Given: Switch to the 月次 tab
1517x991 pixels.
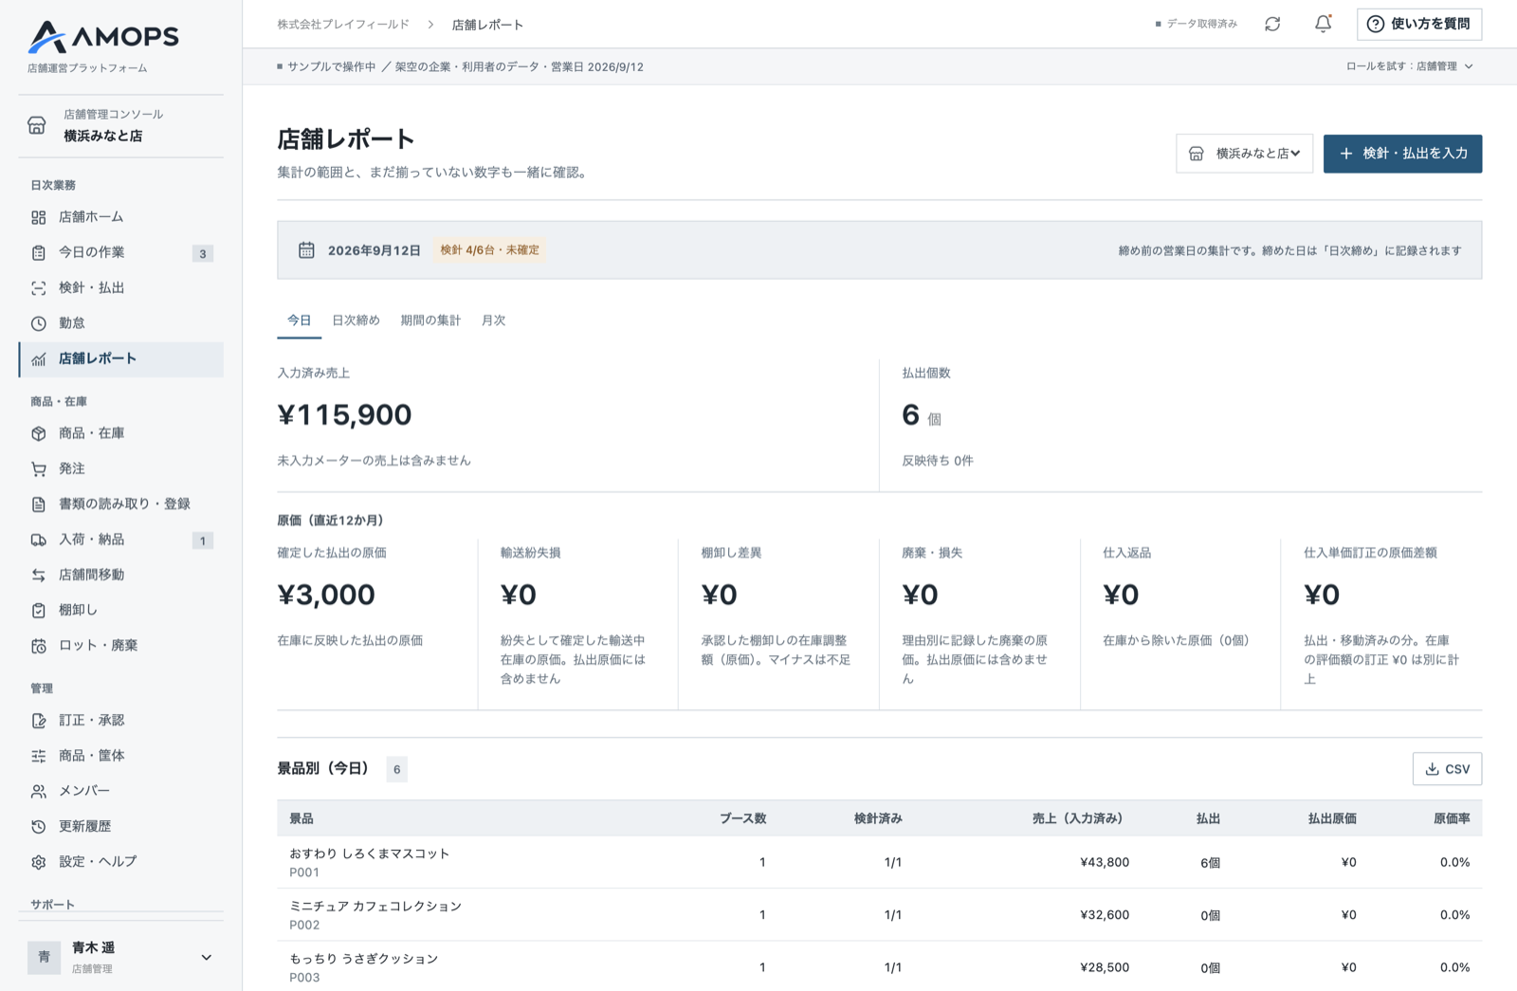Looking at the screenshot, I should point(493,321).
